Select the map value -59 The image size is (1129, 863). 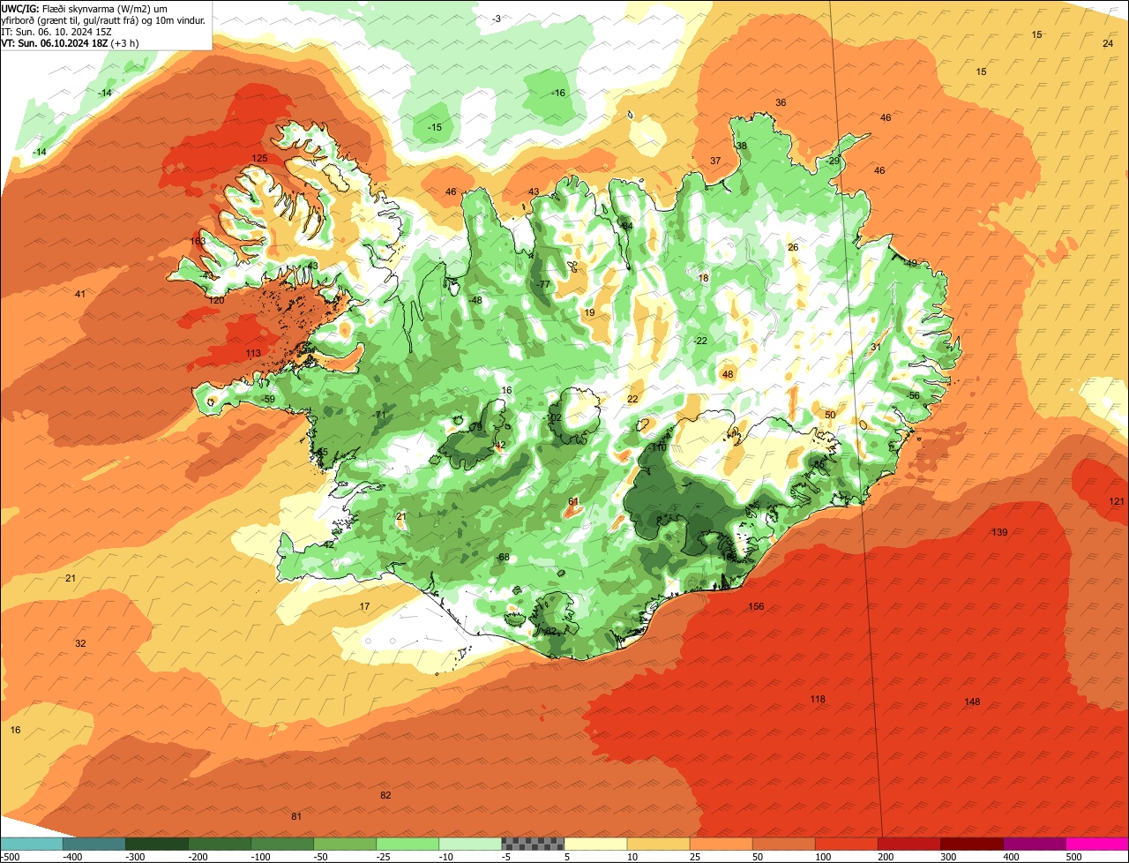click(268, 399)
